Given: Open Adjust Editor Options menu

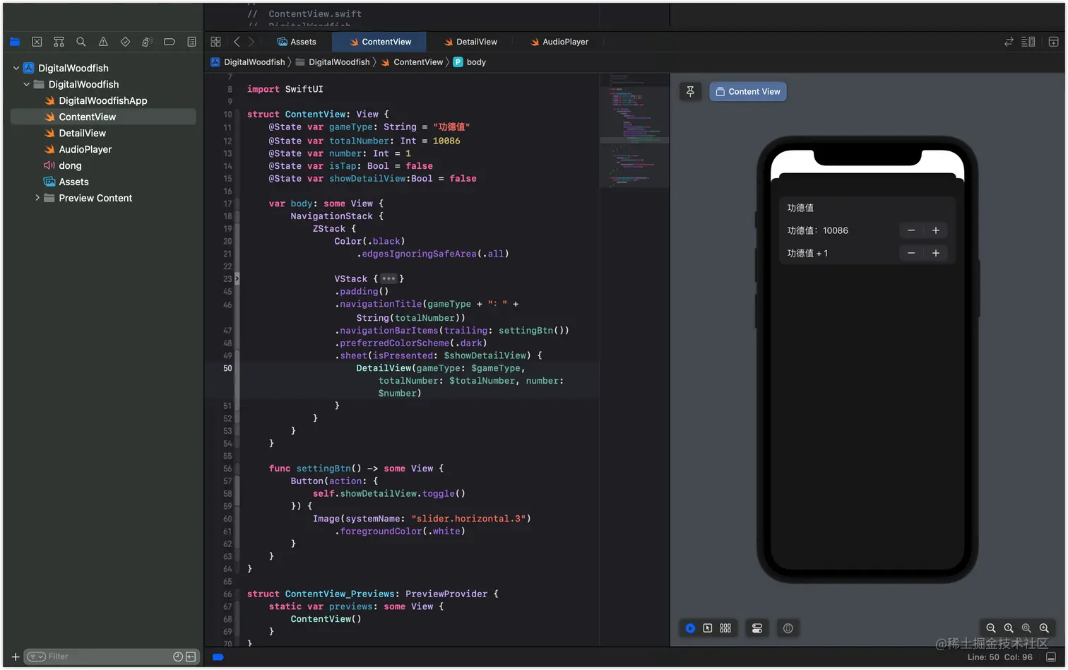Looking at the screenshot, I should (x=1028, y=42).
